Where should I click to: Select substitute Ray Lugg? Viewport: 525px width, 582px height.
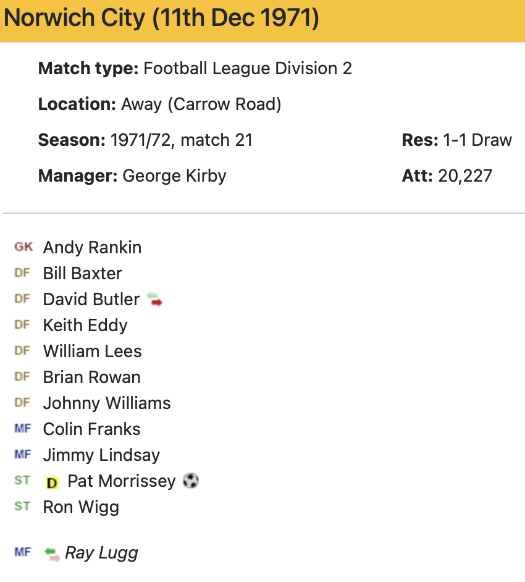click(101, 553)
